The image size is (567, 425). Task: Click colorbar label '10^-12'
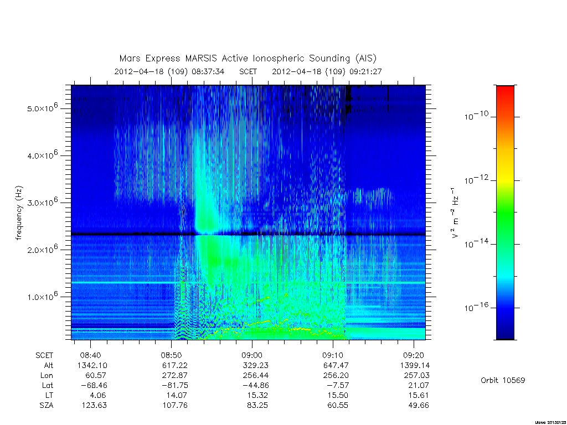(x=476, y=179)
